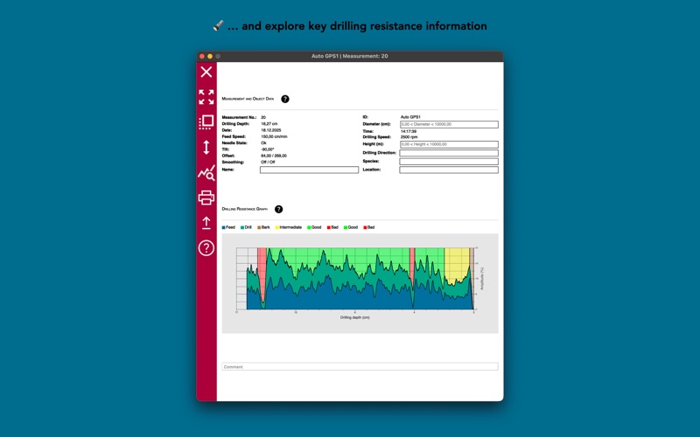Click the yellow minimize window button
Image resolution: width=700 pixels, height=437 pixels.
point(210,56)
